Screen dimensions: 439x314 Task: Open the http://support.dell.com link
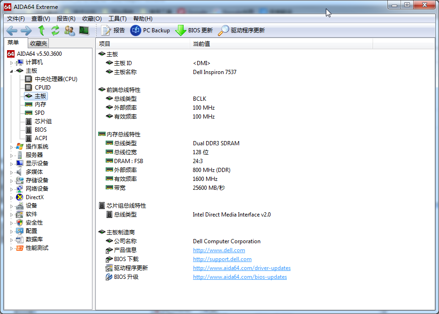(x=222, y=259)
